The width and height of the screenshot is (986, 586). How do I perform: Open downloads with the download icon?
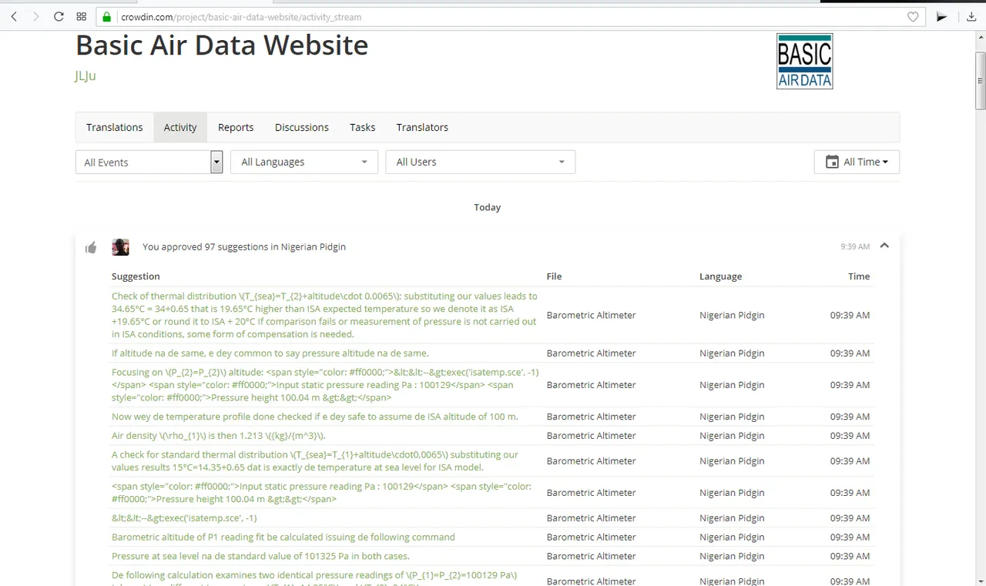pyautogui.click(x=971, y=16)
